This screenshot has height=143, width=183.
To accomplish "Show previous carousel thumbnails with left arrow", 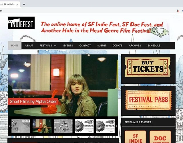I will coord(10,126).
